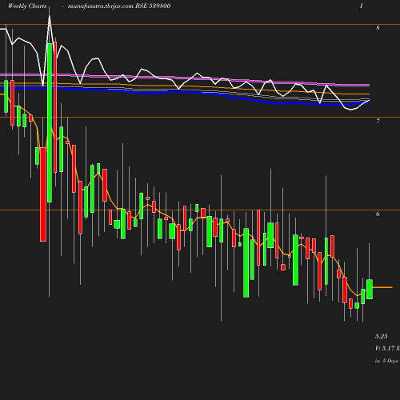Click the large red candlestick before the tallest green one
The image size is (400, 400).
pos(43,194)
